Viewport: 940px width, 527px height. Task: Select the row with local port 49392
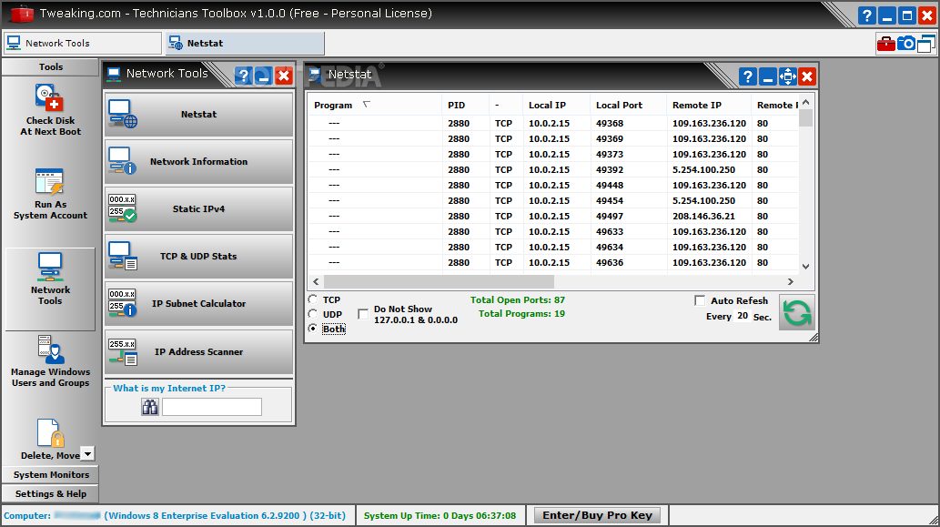[553, 169]
